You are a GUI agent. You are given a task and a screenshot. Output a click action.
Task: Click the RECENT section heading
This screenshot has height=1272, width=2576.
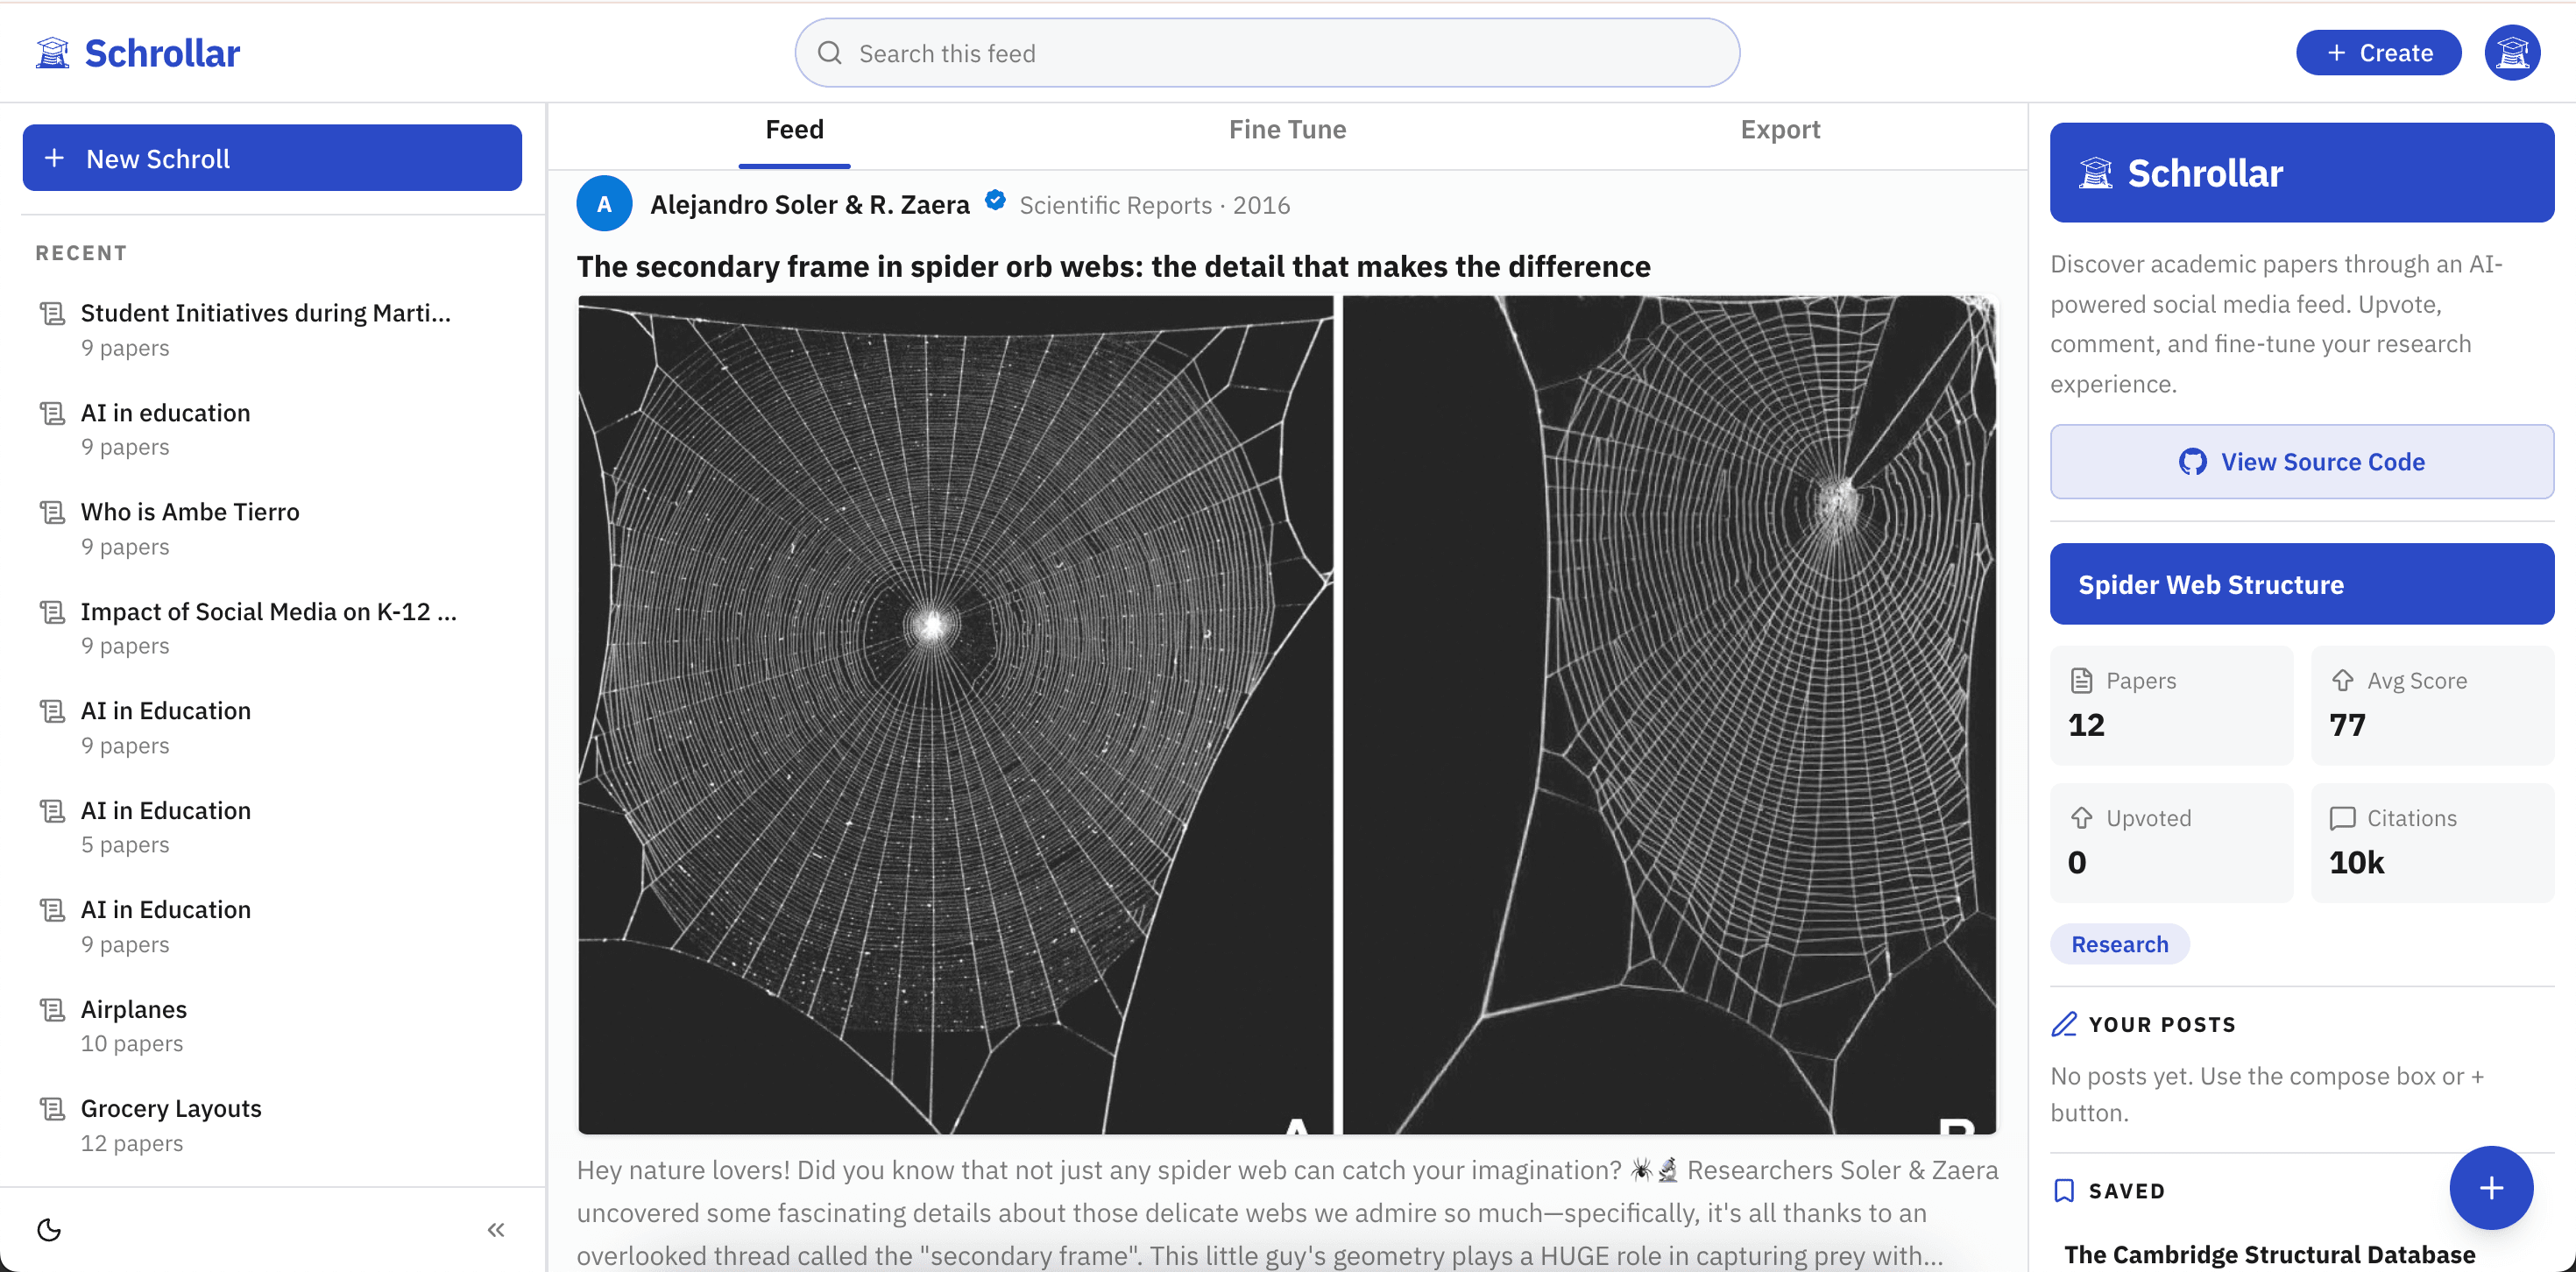click(x=81, y=253)
